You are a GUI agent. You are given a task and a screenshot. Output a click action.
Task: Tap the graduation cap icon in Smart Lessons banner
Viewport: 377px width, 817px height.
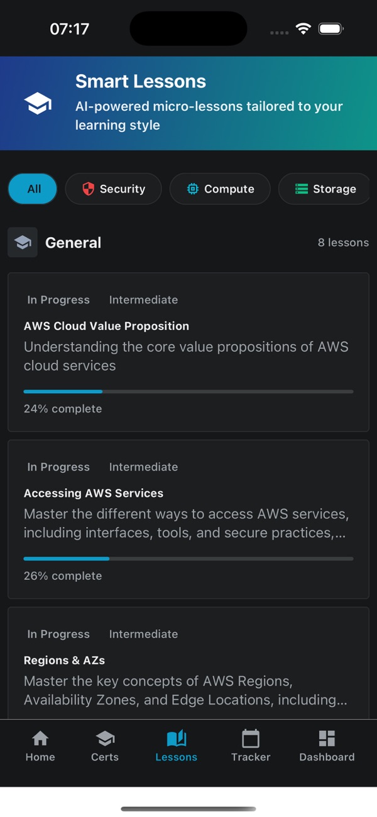tap(38, 104)
